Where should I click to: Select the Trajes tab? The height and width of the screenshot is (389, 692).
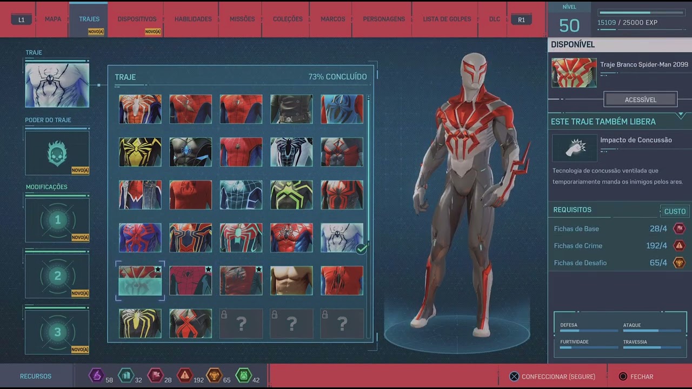(89, 19)
